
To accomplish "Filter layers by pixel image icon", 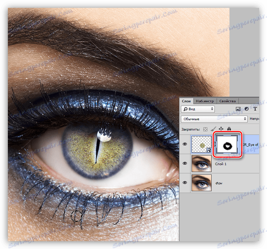I will (x=238, y=109).
